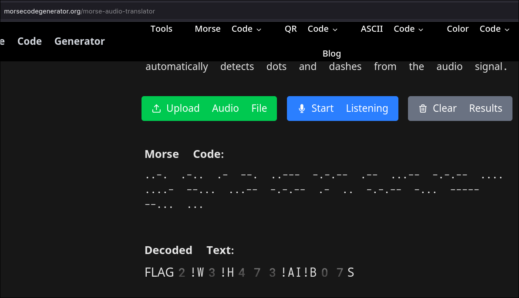
Task: Go to the Blog page
Action: tap(331, 54)
